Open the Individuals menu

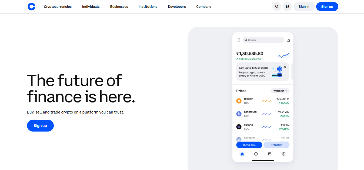point(91,7)
